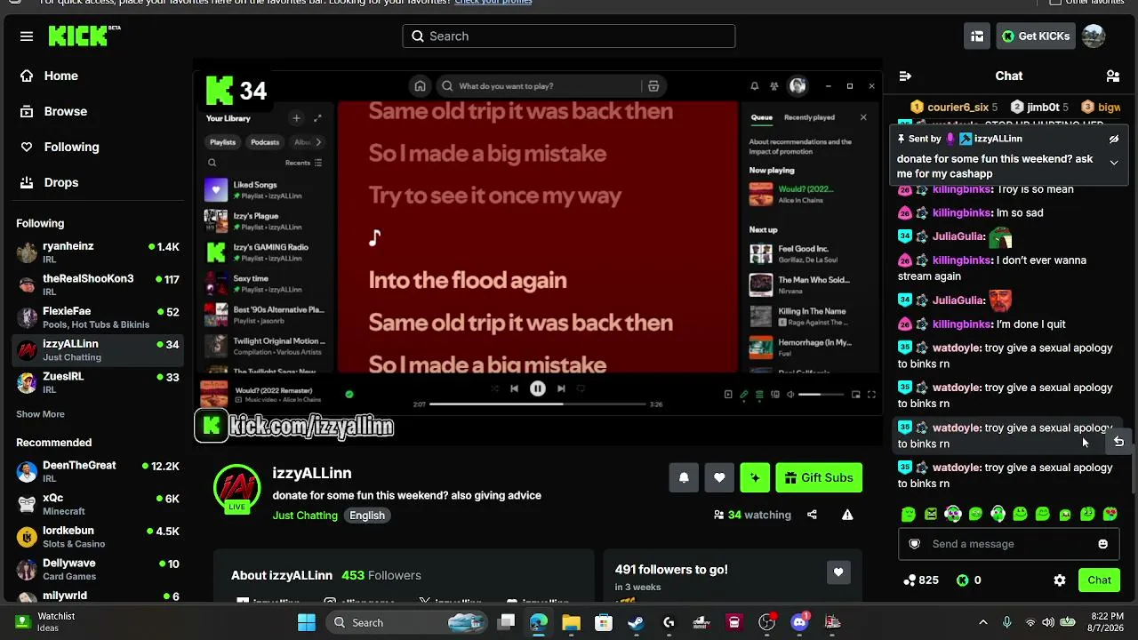Unfollow izzyALLinn with heart button
This screenshot has height=640, width=1138.
[719, 477]
